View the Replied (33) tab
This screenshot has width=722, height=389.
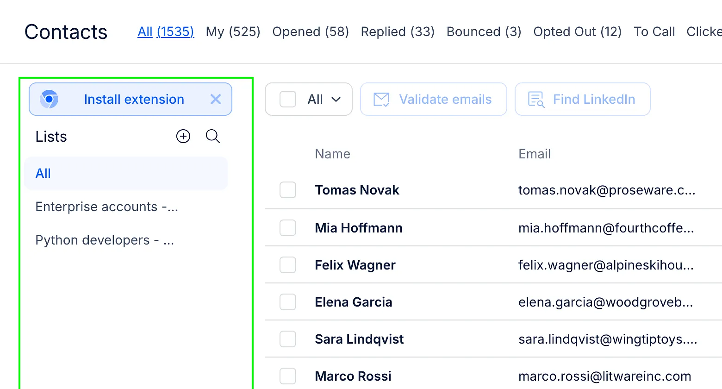tap(398, 31)
